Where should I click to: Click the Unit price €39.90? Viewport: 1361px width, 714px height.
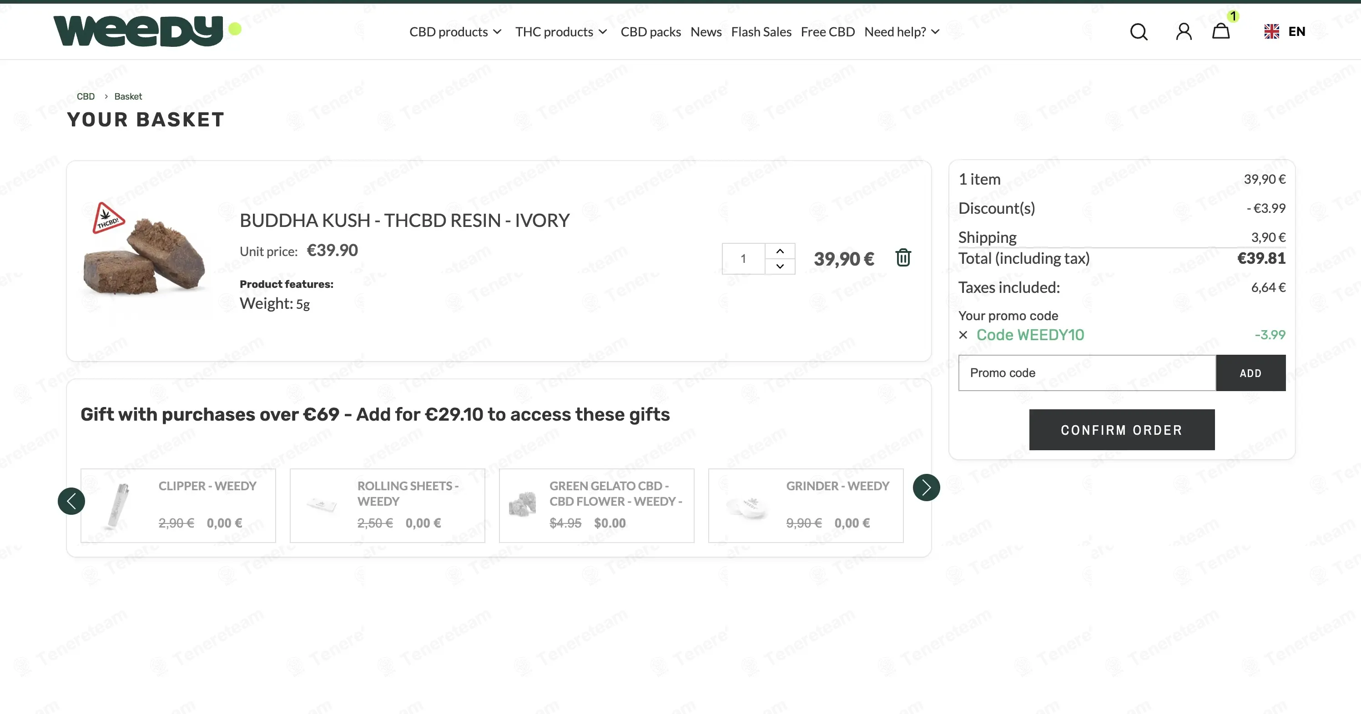333,250
